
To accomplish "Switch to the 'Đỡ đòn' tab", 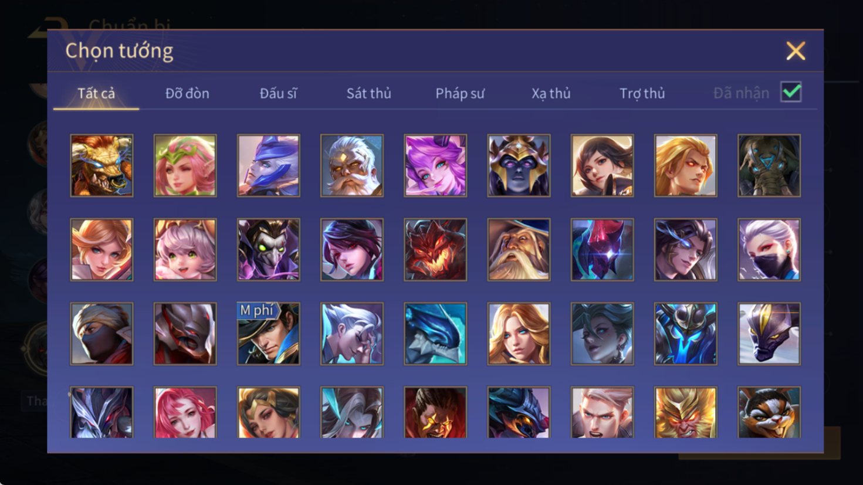I will [187, 93].
